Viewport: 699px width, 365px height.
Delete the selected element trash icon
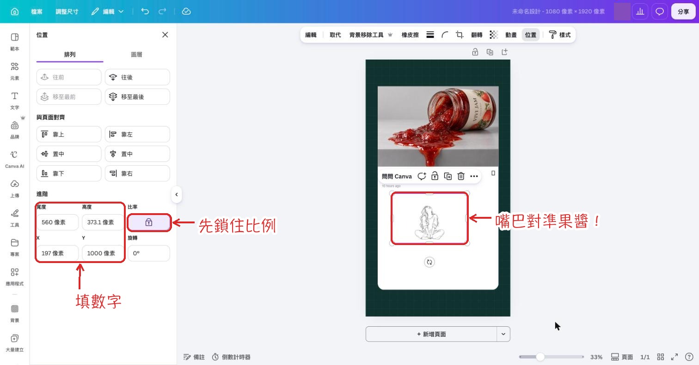click(x=461, y=176)
